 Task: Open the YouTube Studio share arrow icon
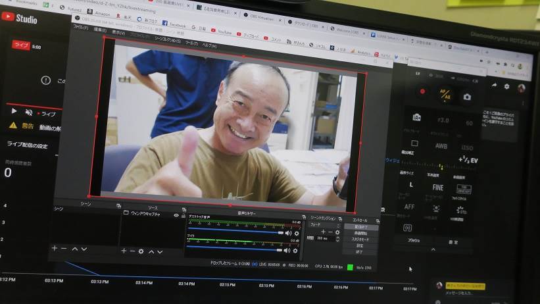494,85
